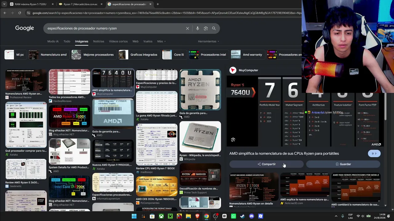Open WhatsApp from the taskbar

pos(233,216)
